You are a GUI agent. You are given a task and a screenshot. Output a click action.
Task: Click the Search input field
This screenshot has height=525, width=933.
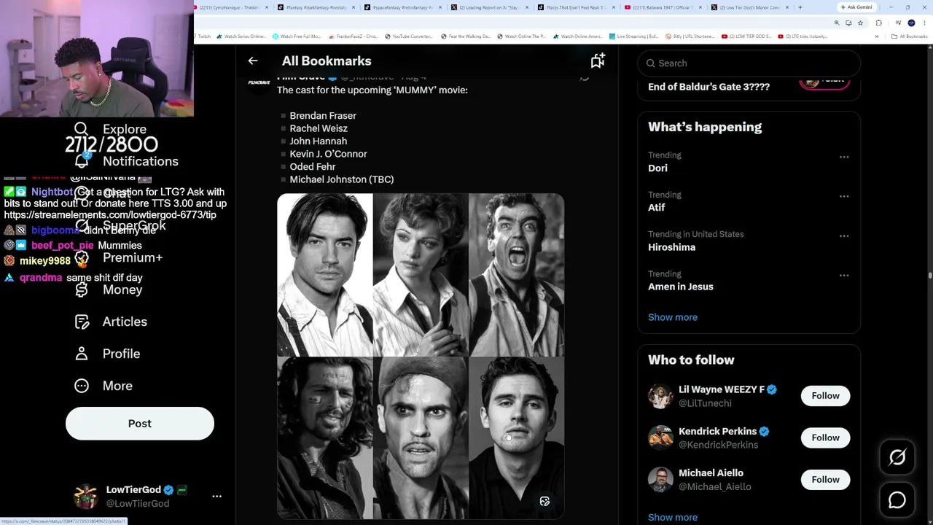(x=749, y=63)
